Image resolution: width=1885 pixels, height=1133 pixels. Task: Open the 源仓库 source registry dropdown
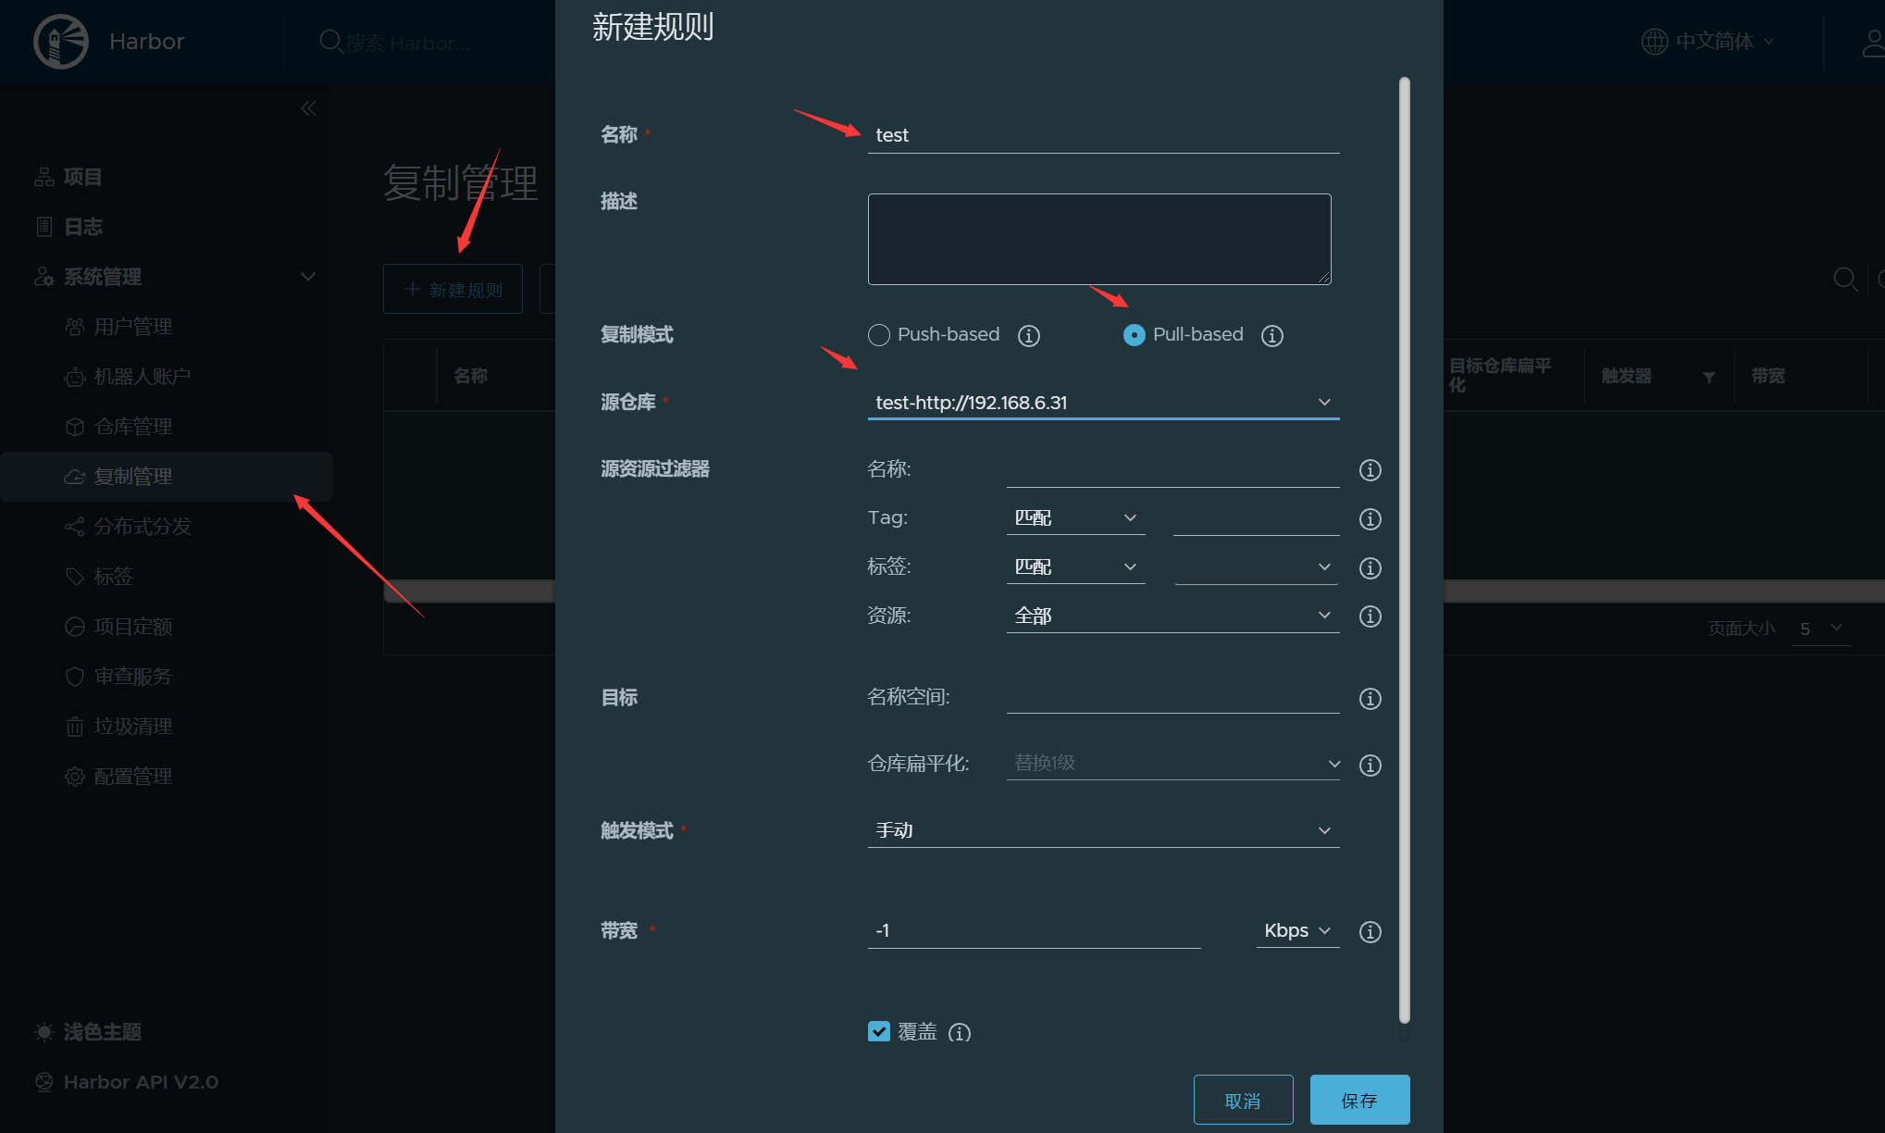click(1103, 403)
